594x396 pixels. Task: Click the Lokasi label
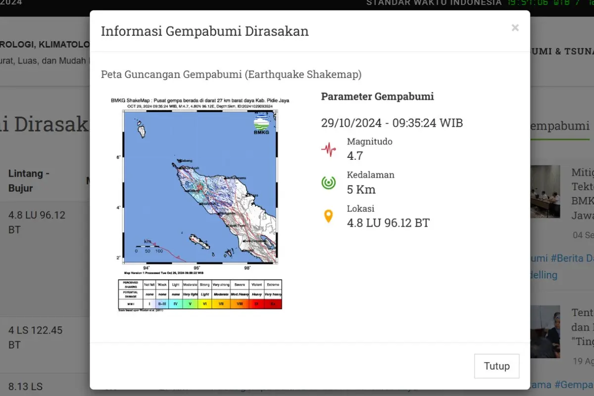point(360,208)
